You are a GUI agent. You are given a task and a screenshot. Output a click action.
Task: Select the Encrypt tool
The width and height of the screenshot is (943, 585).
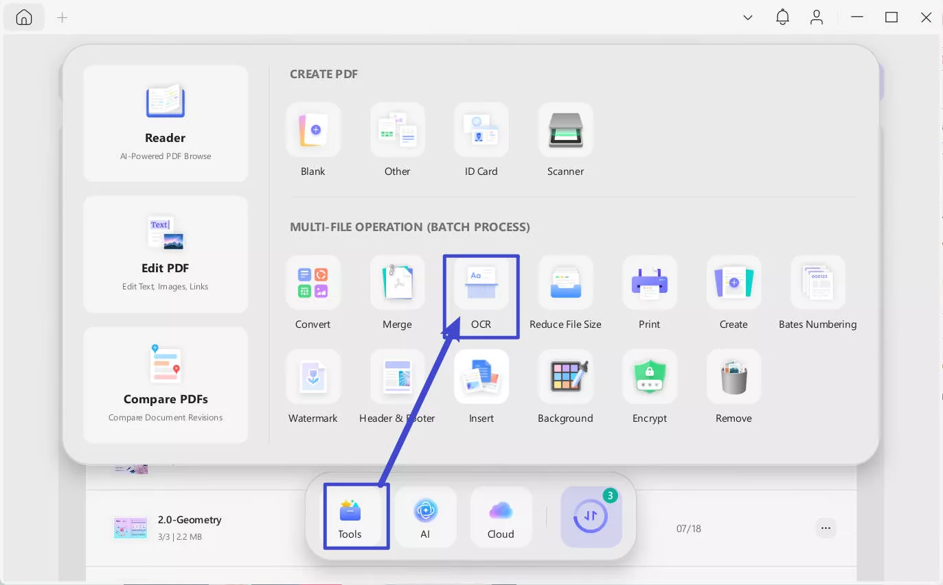tap(649, 377)
